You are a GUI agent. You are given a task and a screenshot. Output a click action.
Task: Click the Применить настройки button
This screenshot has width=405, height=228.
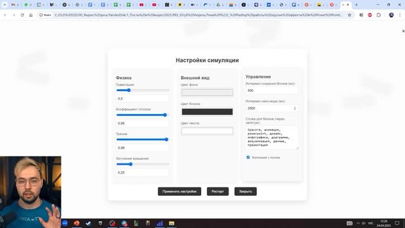coord(180,191)
